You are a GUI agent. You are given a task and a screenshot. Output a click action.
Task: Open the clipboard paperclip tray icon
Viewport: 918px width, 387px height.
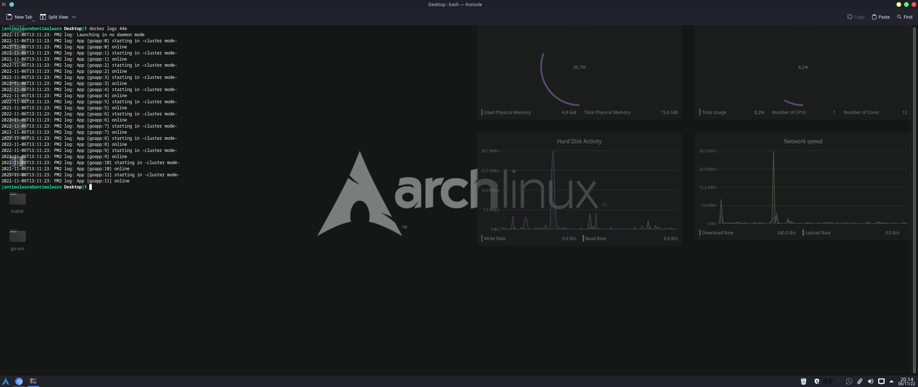860,381
